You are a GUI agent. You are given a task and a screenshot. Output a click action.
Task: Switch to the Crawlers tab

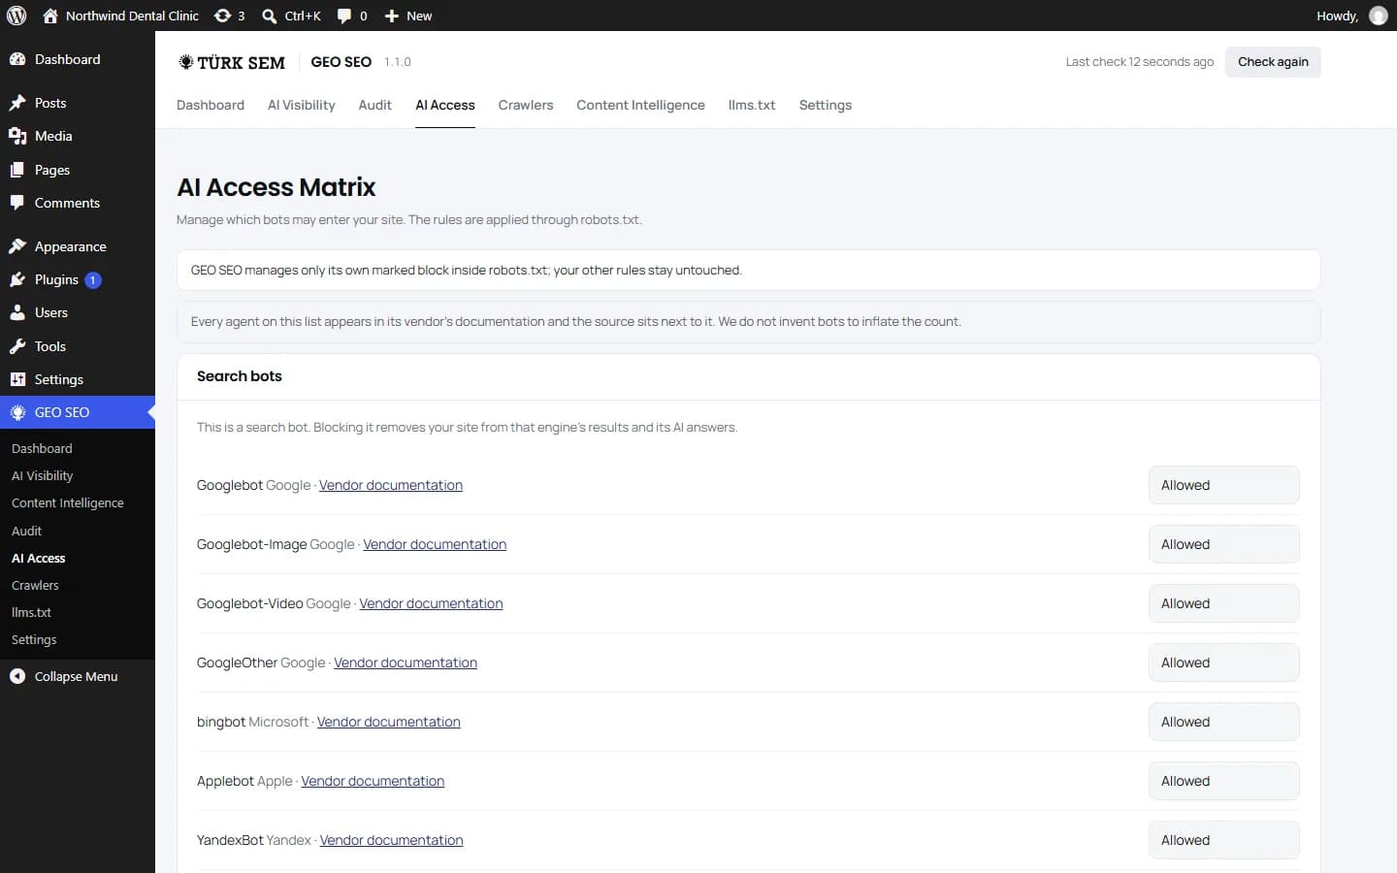(526, 105)
